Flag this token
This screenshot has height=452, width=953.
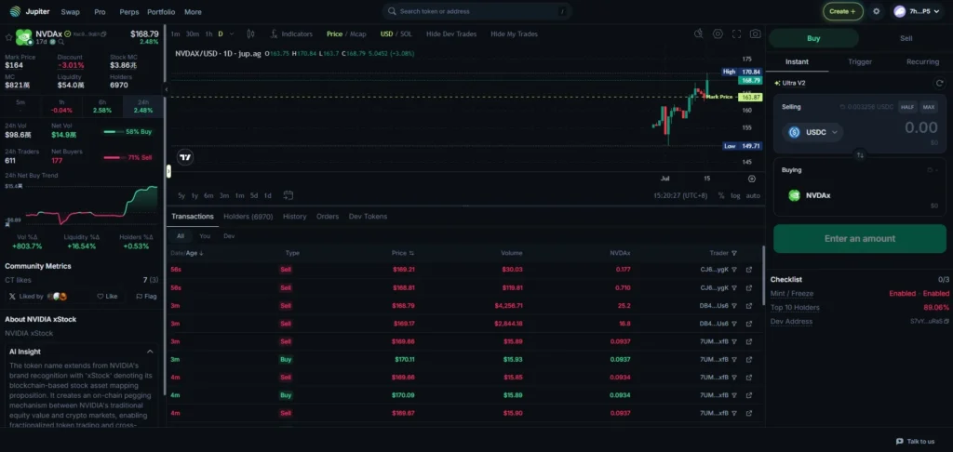146,297
